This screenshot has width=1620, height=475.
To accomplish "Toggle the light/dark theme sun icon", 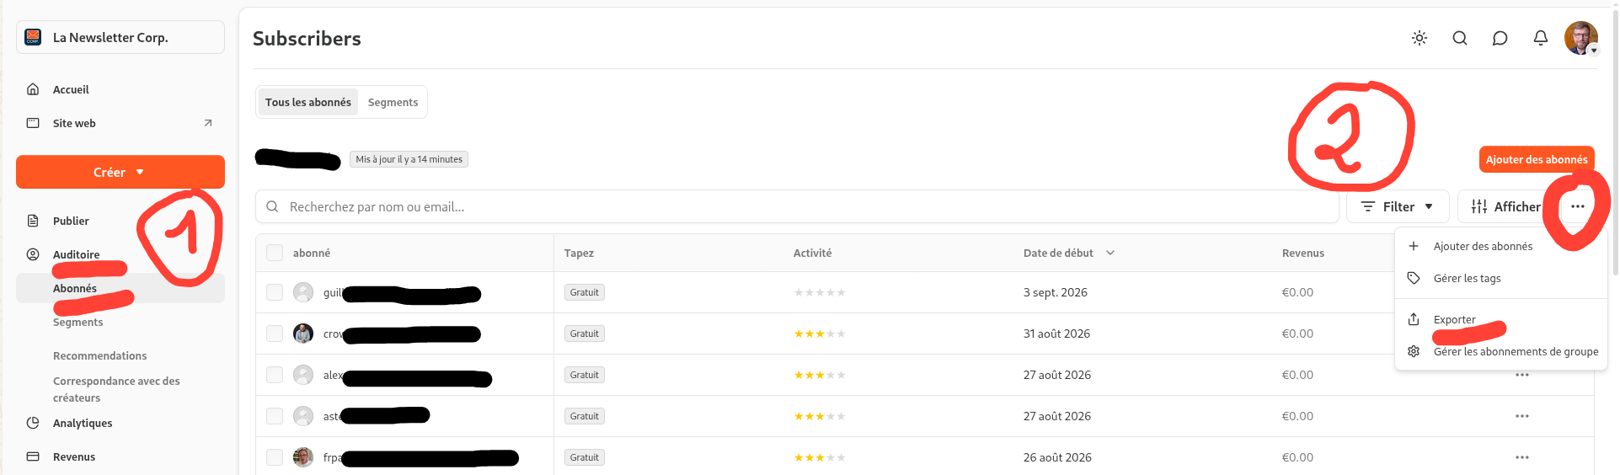I will pos(1420,38).
